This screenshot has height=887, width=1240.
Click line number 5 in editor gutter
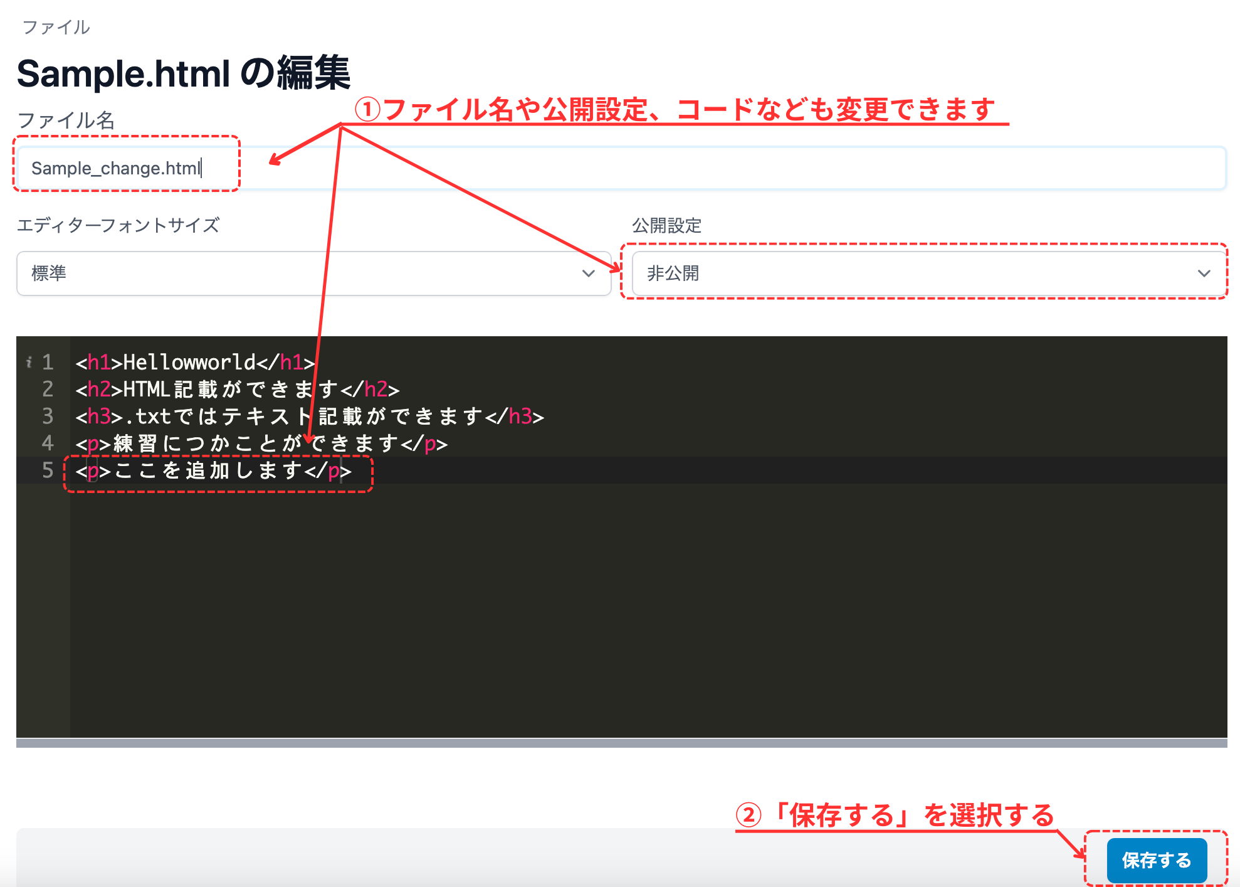48,470
